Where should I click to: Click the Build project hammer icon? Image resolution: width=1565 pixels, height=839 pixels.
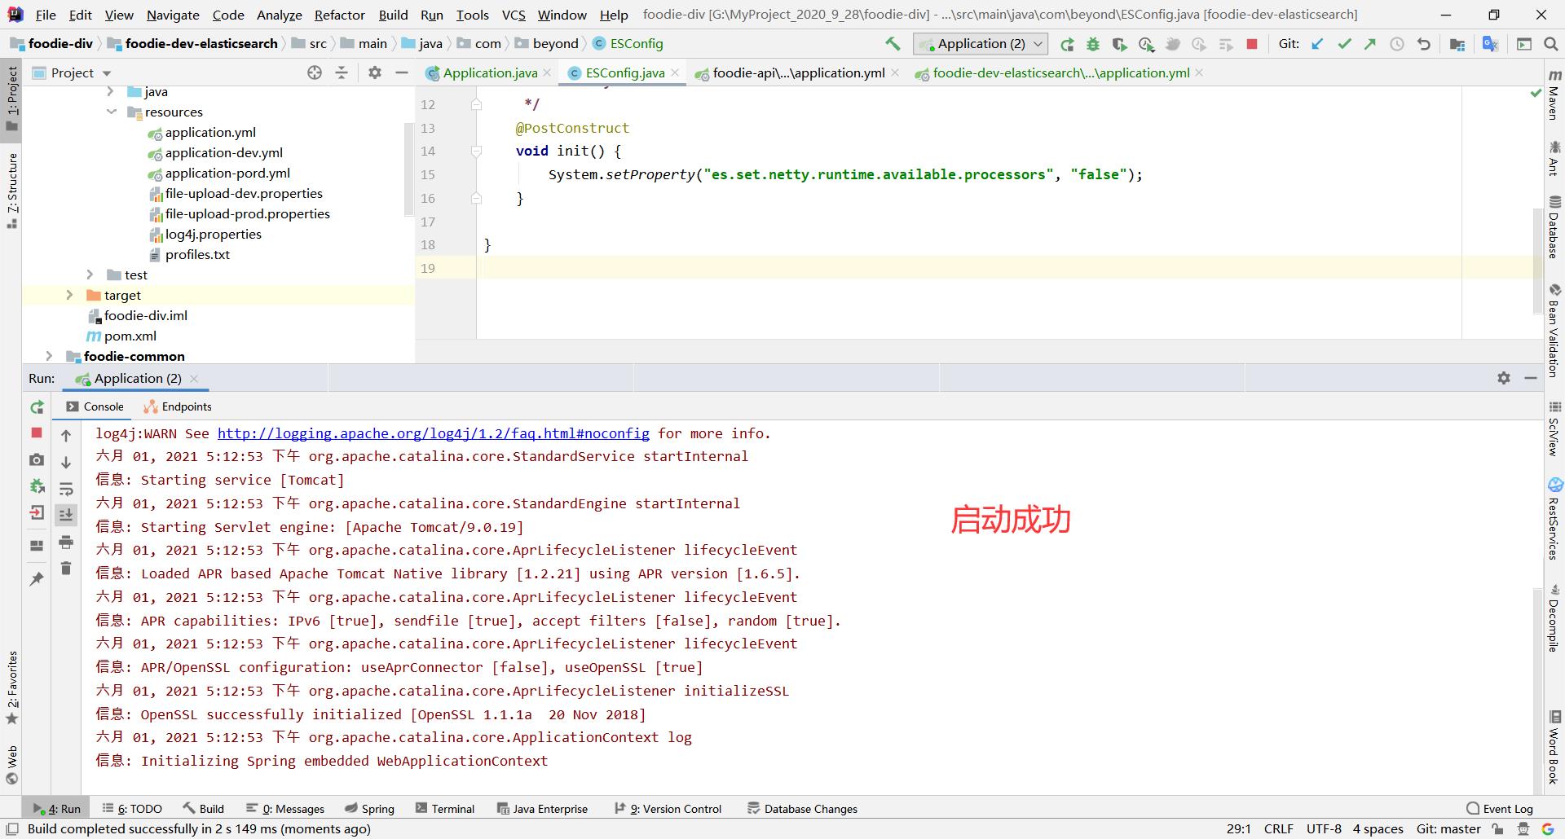coord(893,44)
